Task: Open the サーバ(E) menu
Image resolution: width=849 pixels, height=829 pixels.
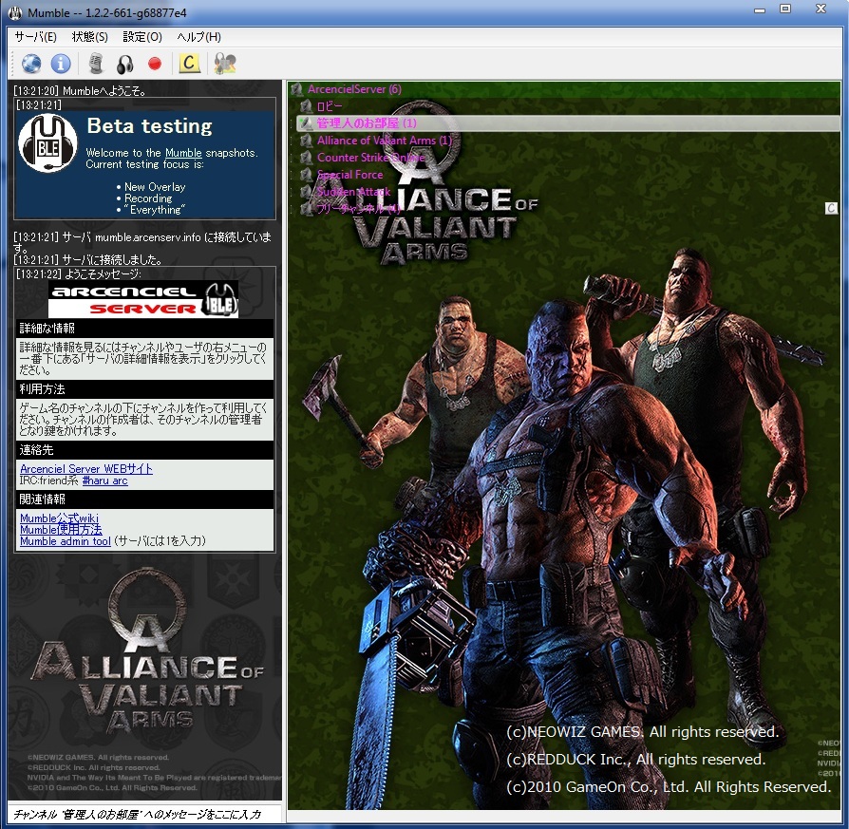Action: click(x=36, y=37)
